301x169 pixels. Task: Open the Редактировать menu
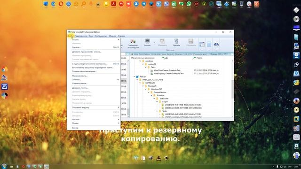pos(81,36)
